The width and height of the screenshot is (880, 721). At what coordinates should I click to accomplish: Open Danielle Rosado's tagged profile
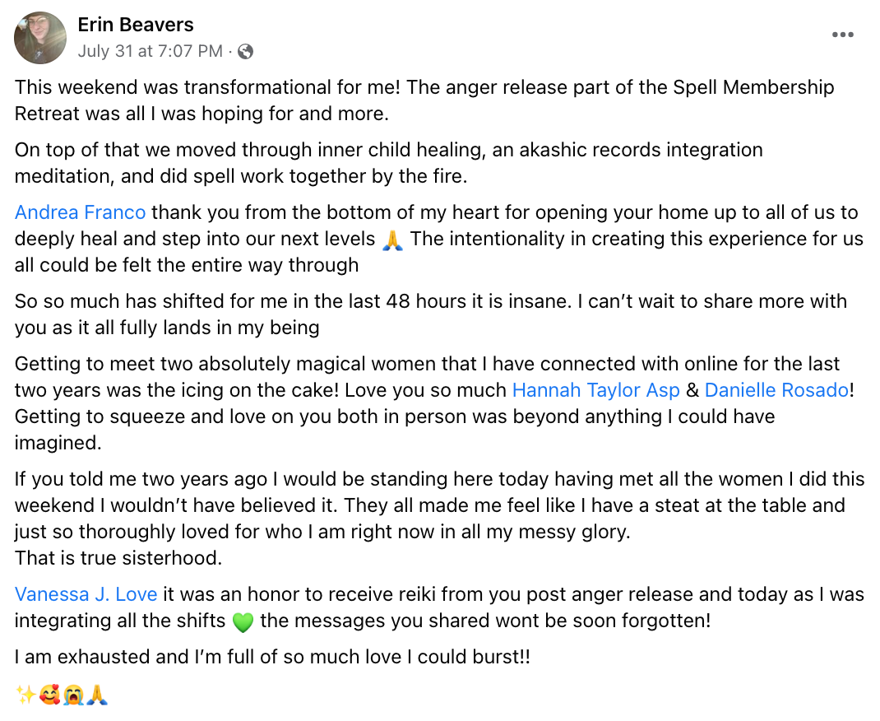[x=776, y=390]
